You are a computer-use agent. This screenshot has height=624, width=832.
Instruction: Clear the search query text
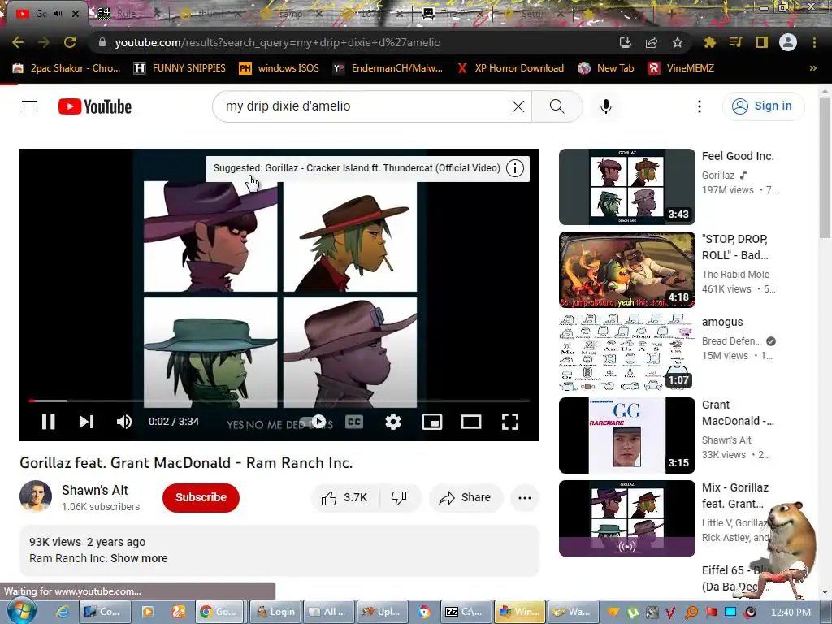point(518,106)
